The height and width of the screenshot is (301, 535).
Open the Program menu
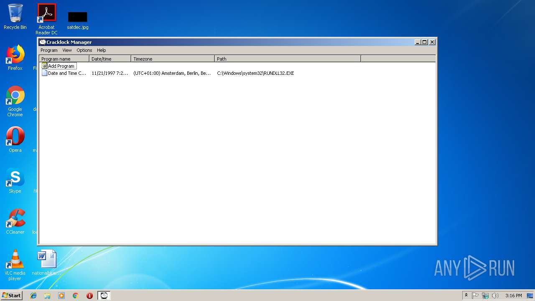[49, 50]
